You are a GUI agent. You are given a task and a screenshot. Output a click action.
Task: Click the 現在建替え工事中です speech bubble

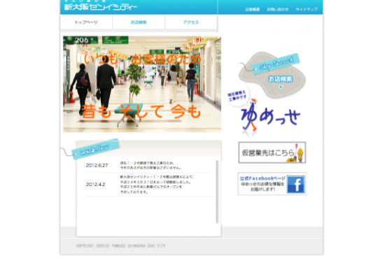[237, 96]
